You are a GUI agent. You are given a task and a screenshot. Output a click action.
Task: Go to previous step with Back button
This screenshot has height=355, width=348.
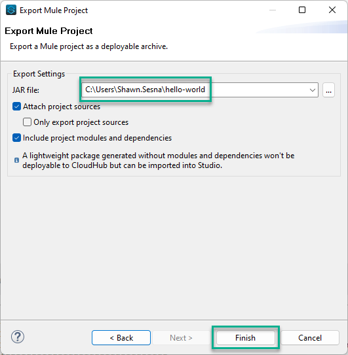click(121, 338)
